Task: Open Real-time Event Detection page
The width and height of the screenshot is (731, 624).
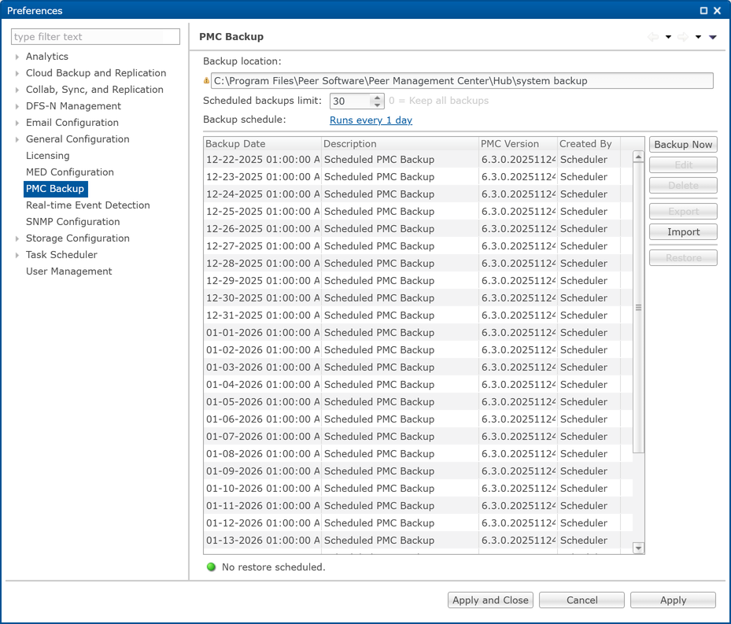Action: click(x=87, y=205)
